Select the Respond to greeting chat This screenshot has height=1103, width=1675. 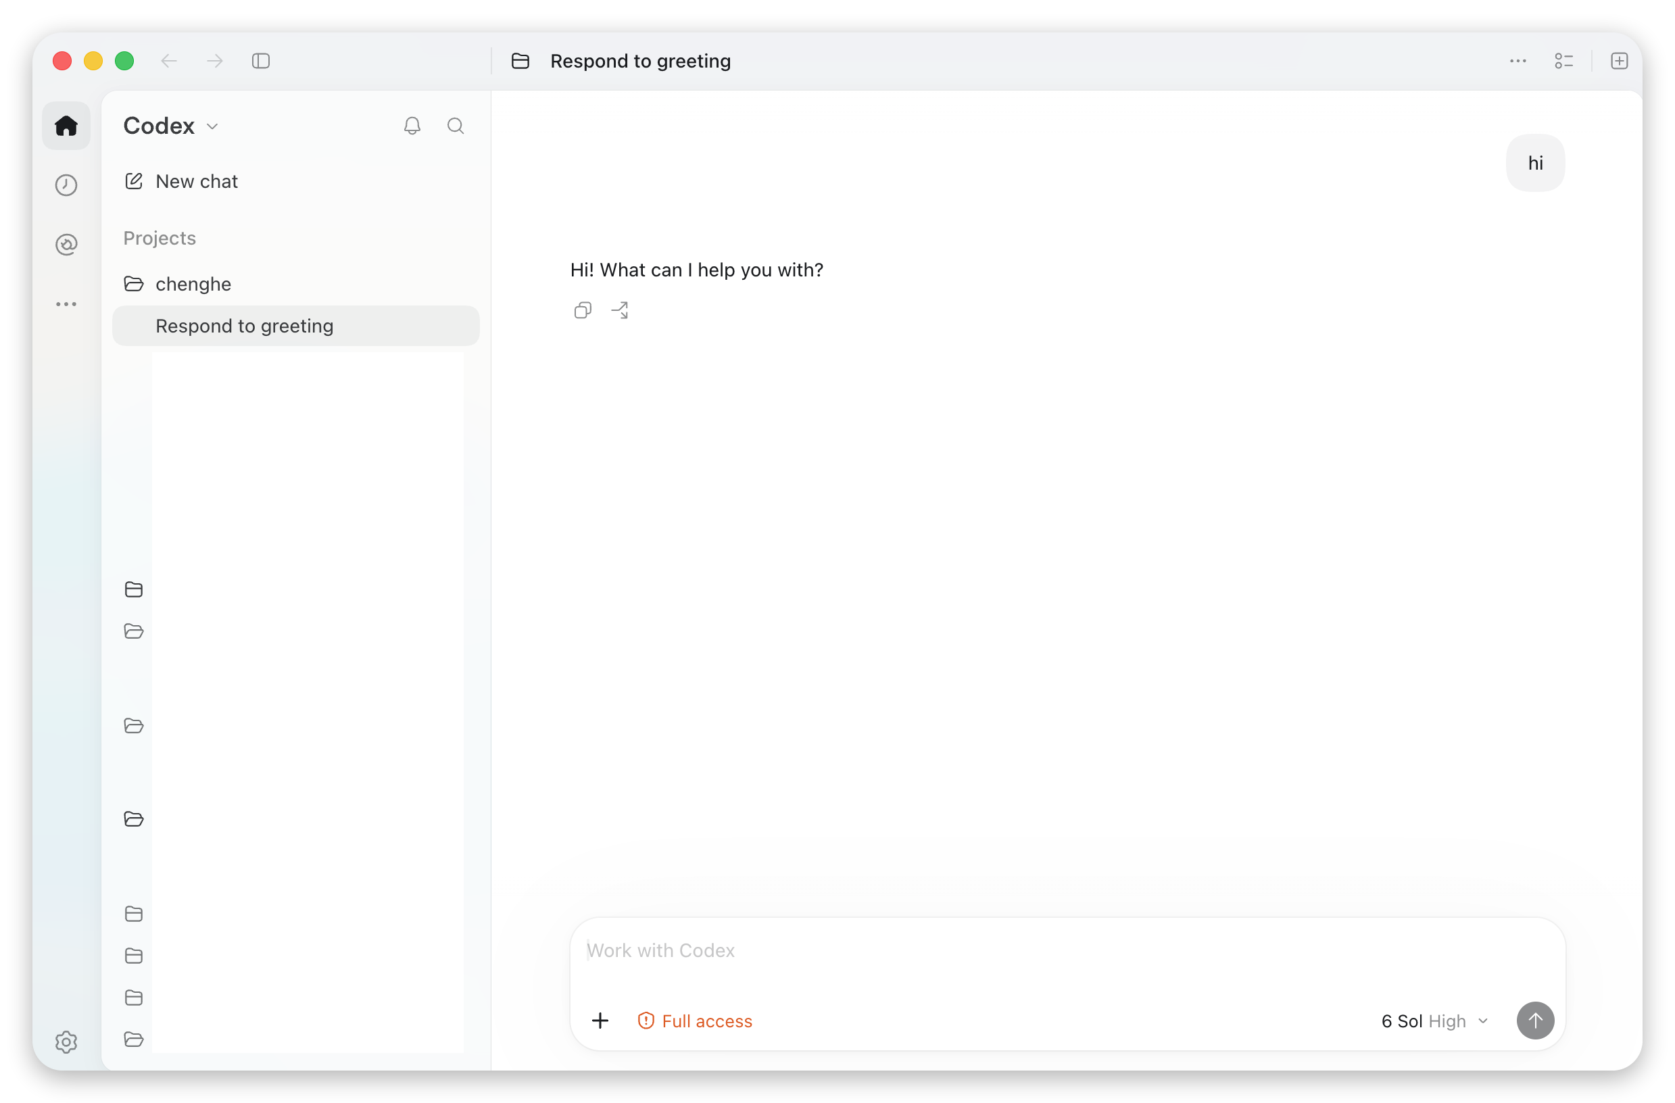(295, 326)
